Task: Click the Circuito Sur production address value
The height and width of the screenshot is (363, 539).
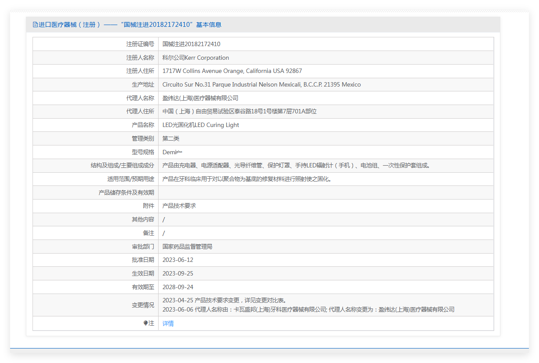Action: click(262, 84)
